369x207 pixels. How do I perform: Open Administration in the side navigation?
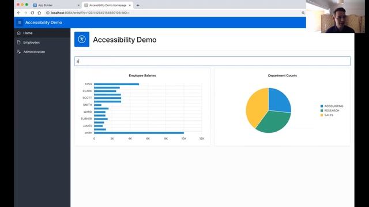pos(42,52)
